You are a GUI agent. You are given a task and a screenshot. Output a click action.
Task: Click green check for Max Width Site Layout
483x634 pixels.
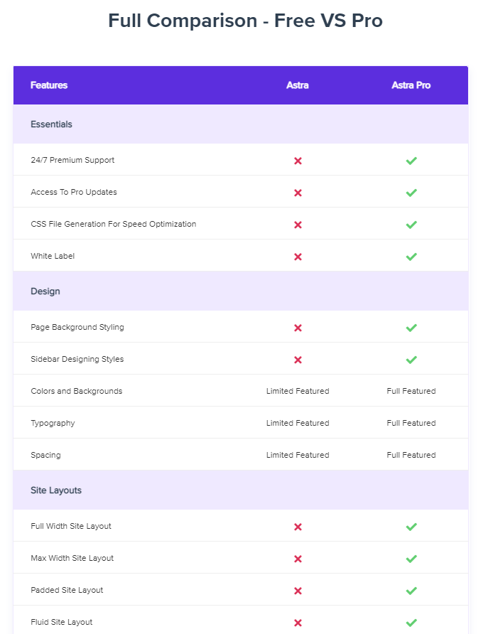[411, 559]
